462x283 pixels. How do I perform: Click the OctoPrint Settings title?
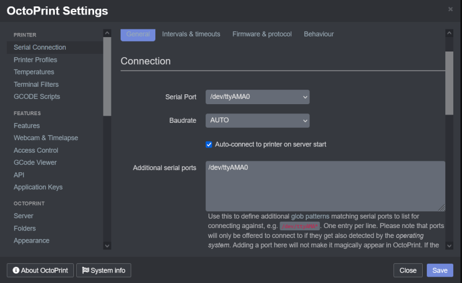[57, 11]
